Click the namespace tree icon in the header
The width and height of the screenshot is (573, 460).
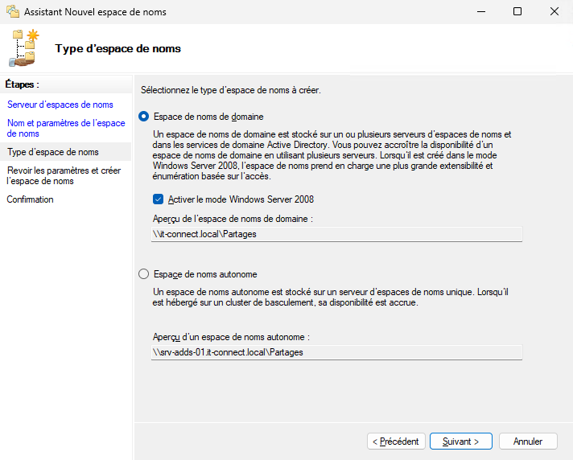25,47
